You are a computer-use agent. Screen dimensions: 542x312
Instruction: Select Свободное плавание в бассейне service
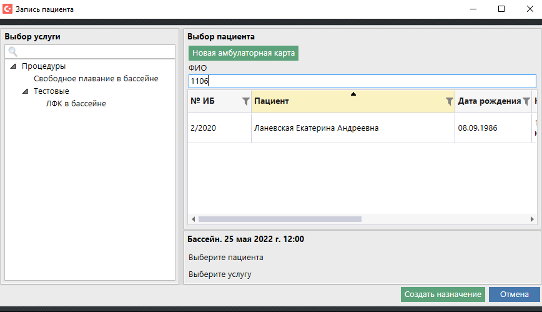point(96,79)
